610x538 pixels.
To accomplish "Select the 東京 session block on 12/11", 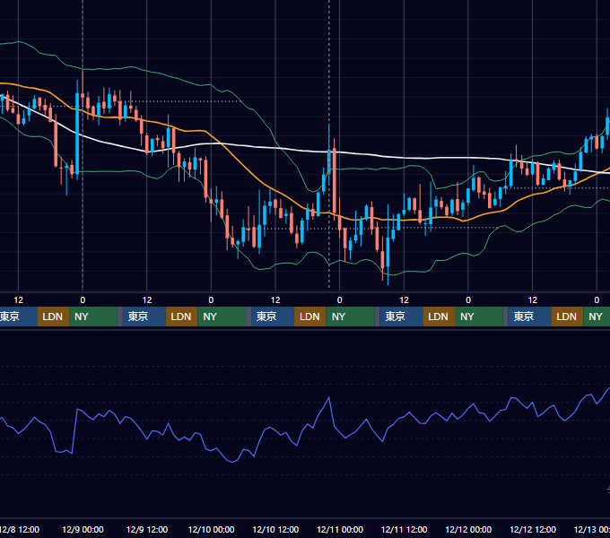I will tap(401, 317).
